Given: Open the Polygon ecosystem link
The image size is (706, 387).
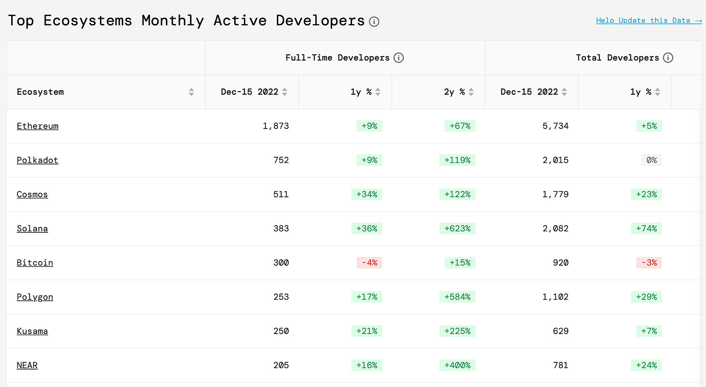Looking at the screenshot, I should pos(35,297).
